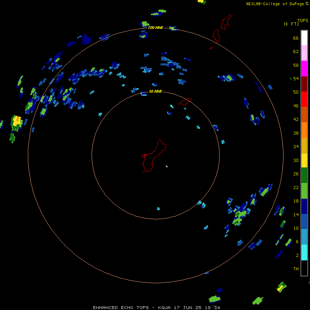Select legend value "66"
This screenshot has width=310, height=310.
tap(296, 38)
